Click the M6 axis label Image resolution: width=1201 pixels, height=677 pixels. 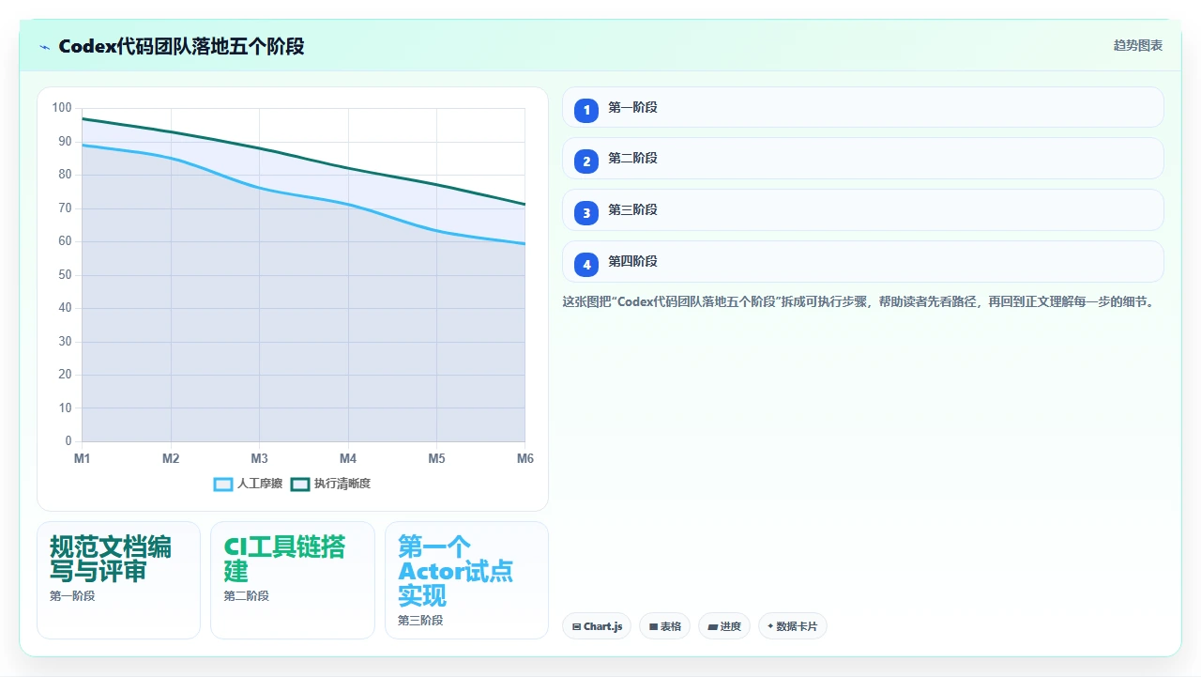click(525, 458)
